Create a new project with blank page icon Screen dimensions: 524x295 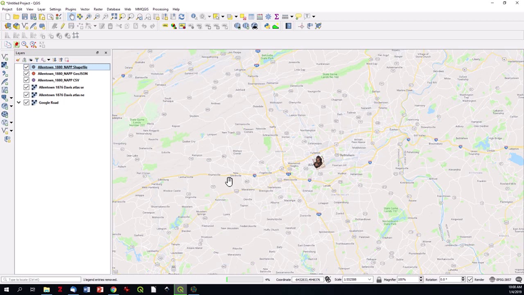tap(8, 16)
